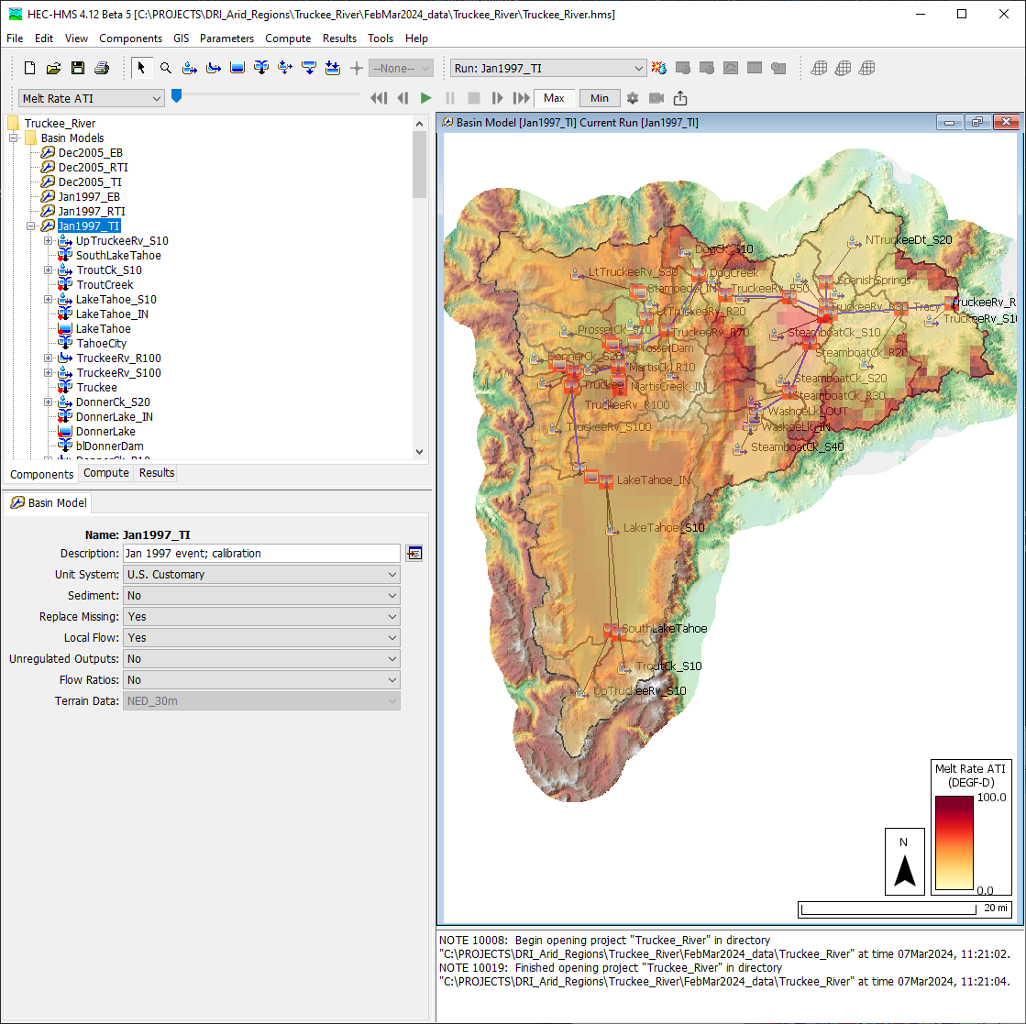This screenshot has height=1024, width=1026.
Task: Click the tree panel scroll down arrow
Action: tap(419, 451)
